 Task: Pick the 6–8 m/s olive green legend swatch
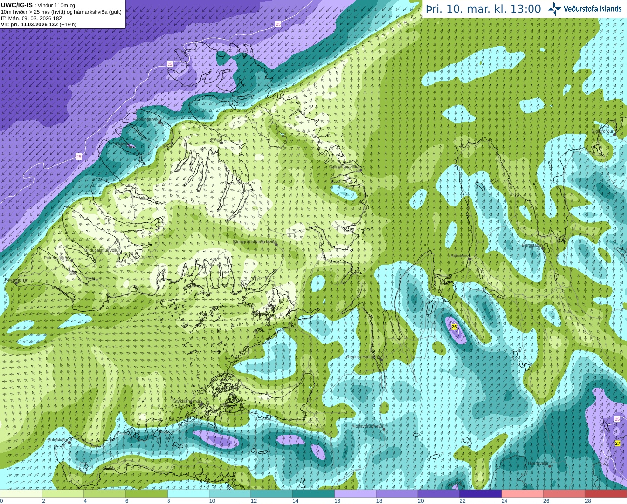pyautogui.click(x=146, y=494)
